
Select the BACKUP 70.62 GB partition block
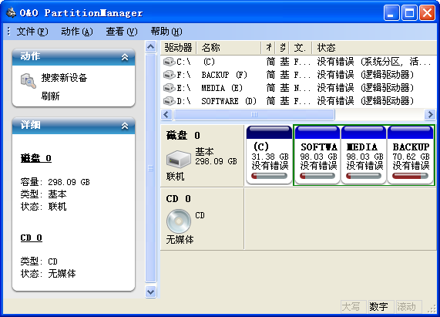point(411,155)
